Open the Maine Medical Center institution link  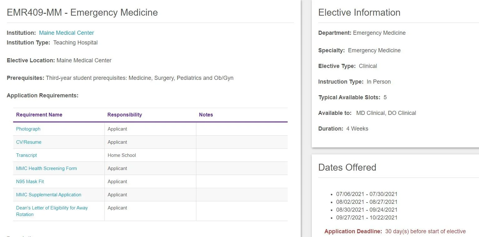pos(66,33)
